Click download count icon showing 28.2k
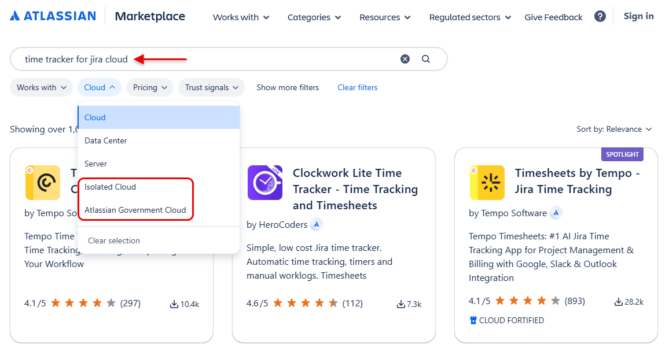 pyautogui.click(x=618, y=302)
